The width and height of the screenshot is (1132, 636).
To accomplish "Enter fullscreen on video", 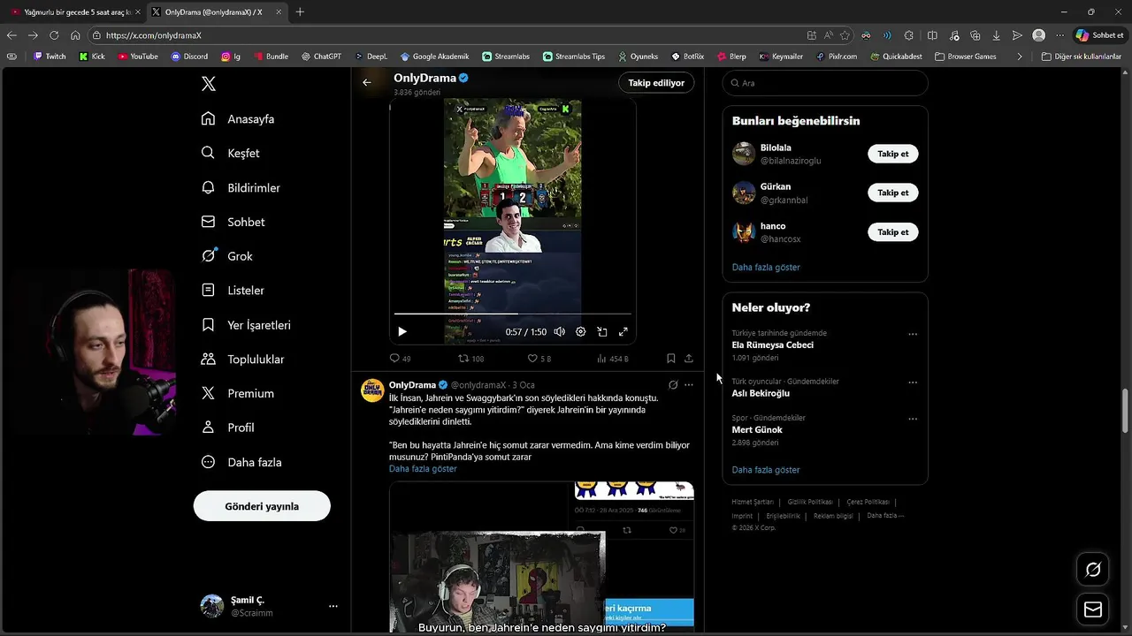I will tap(623, 331).
